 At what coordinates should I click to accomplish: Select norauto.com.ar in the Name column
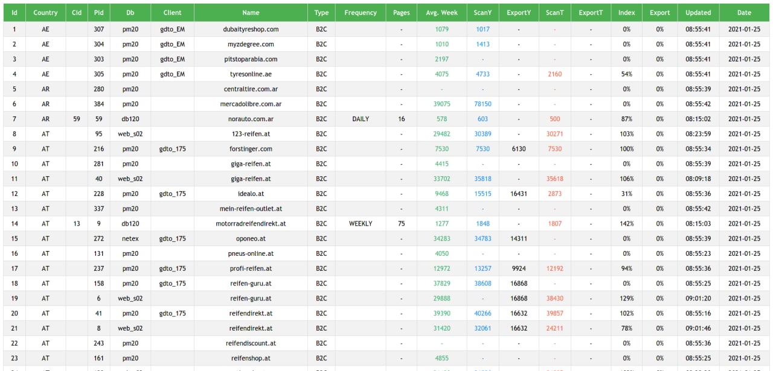pos(251,119)
